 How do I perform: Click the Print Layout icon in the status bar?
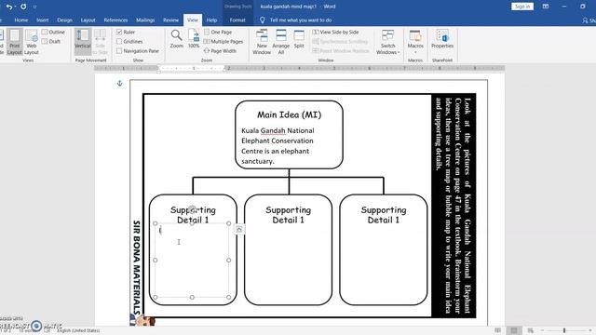coord(514,330)
